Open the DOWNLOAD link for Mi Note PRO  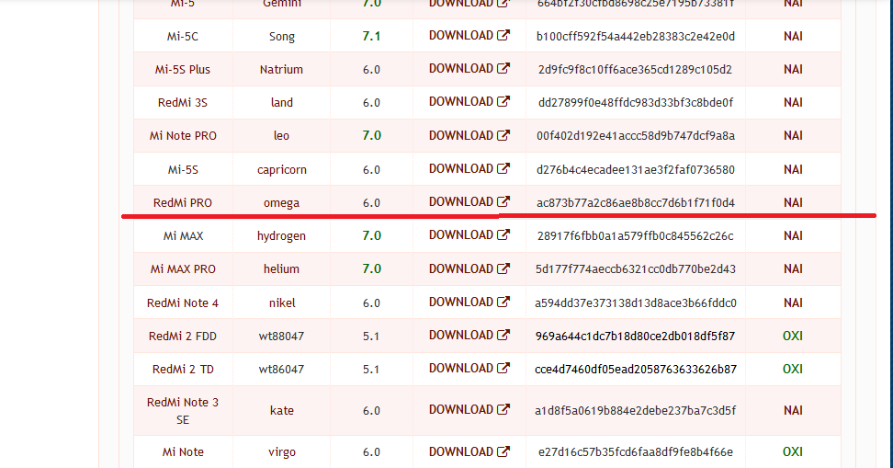click(469, 136)
